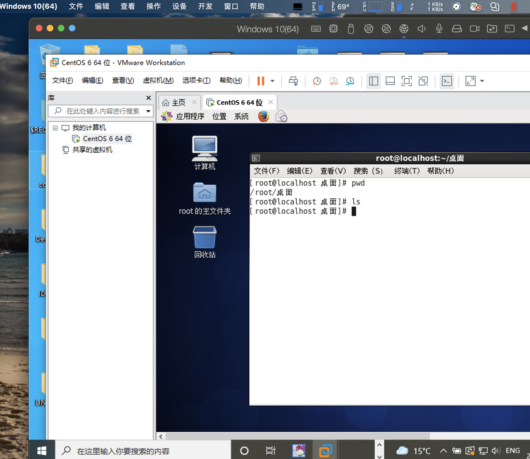The image size is (530, 459).
Task: Click Parallels network globe icon
Action: tap(404, 29)
